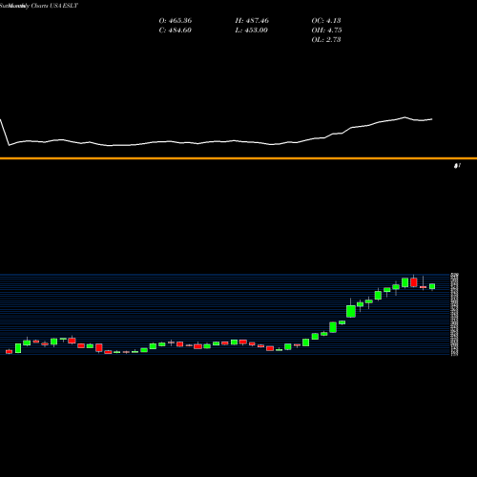Screen dimensions: 477x477
Task: Click the close price value C: 484.60
Action: click(x=176, y=31)
